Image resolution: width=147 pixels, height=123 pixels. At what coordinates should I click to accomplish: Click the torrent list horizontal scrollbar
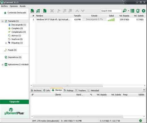(68, 86)
